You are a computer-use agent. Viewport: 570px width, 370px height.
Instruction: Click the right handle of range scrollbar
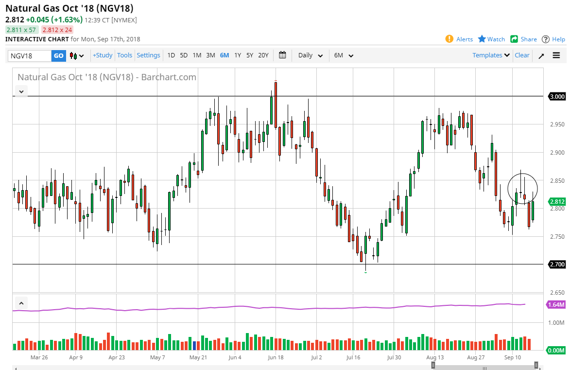(x=536, y=365)
